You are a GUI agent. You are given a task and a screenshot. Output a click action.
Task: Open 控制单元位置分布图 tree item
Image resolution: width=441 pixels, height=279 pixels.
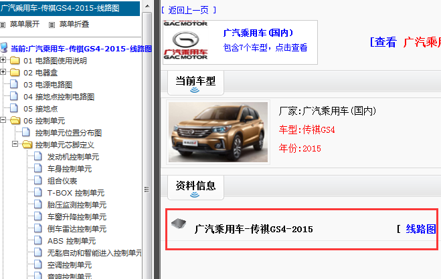coord(68,133)
